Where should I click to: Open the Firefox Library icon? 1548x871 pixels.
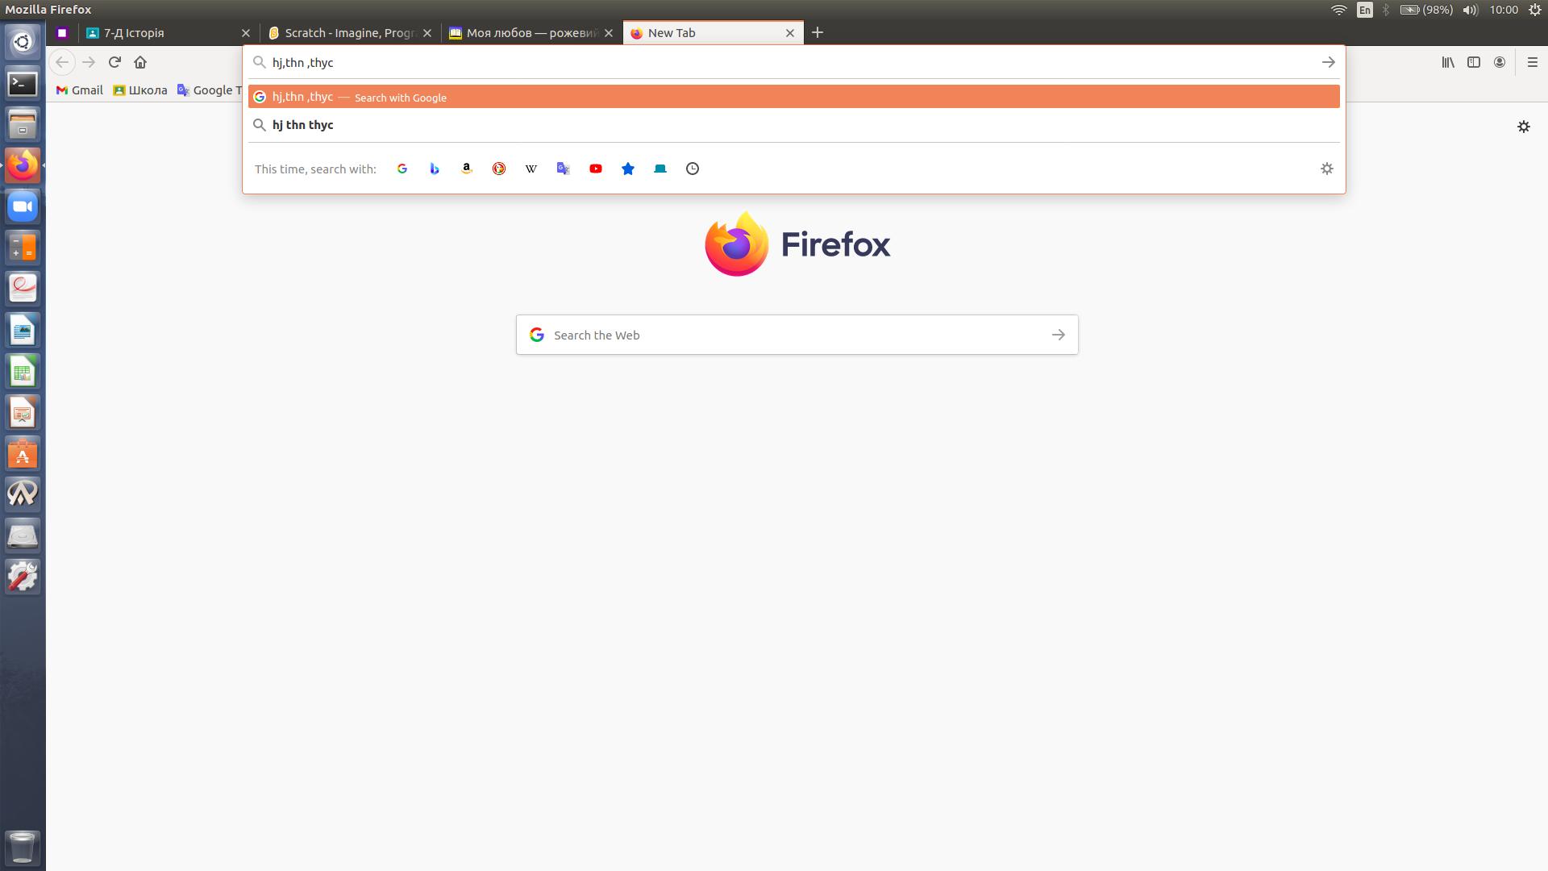[1448, 62]
